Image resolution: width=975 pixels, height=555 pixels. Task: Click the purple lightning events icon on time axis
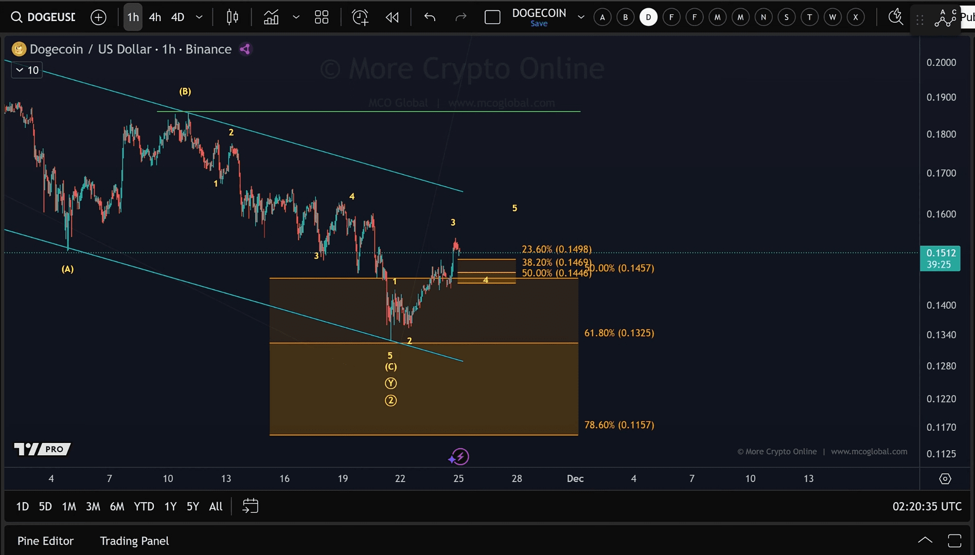point(459,456)
